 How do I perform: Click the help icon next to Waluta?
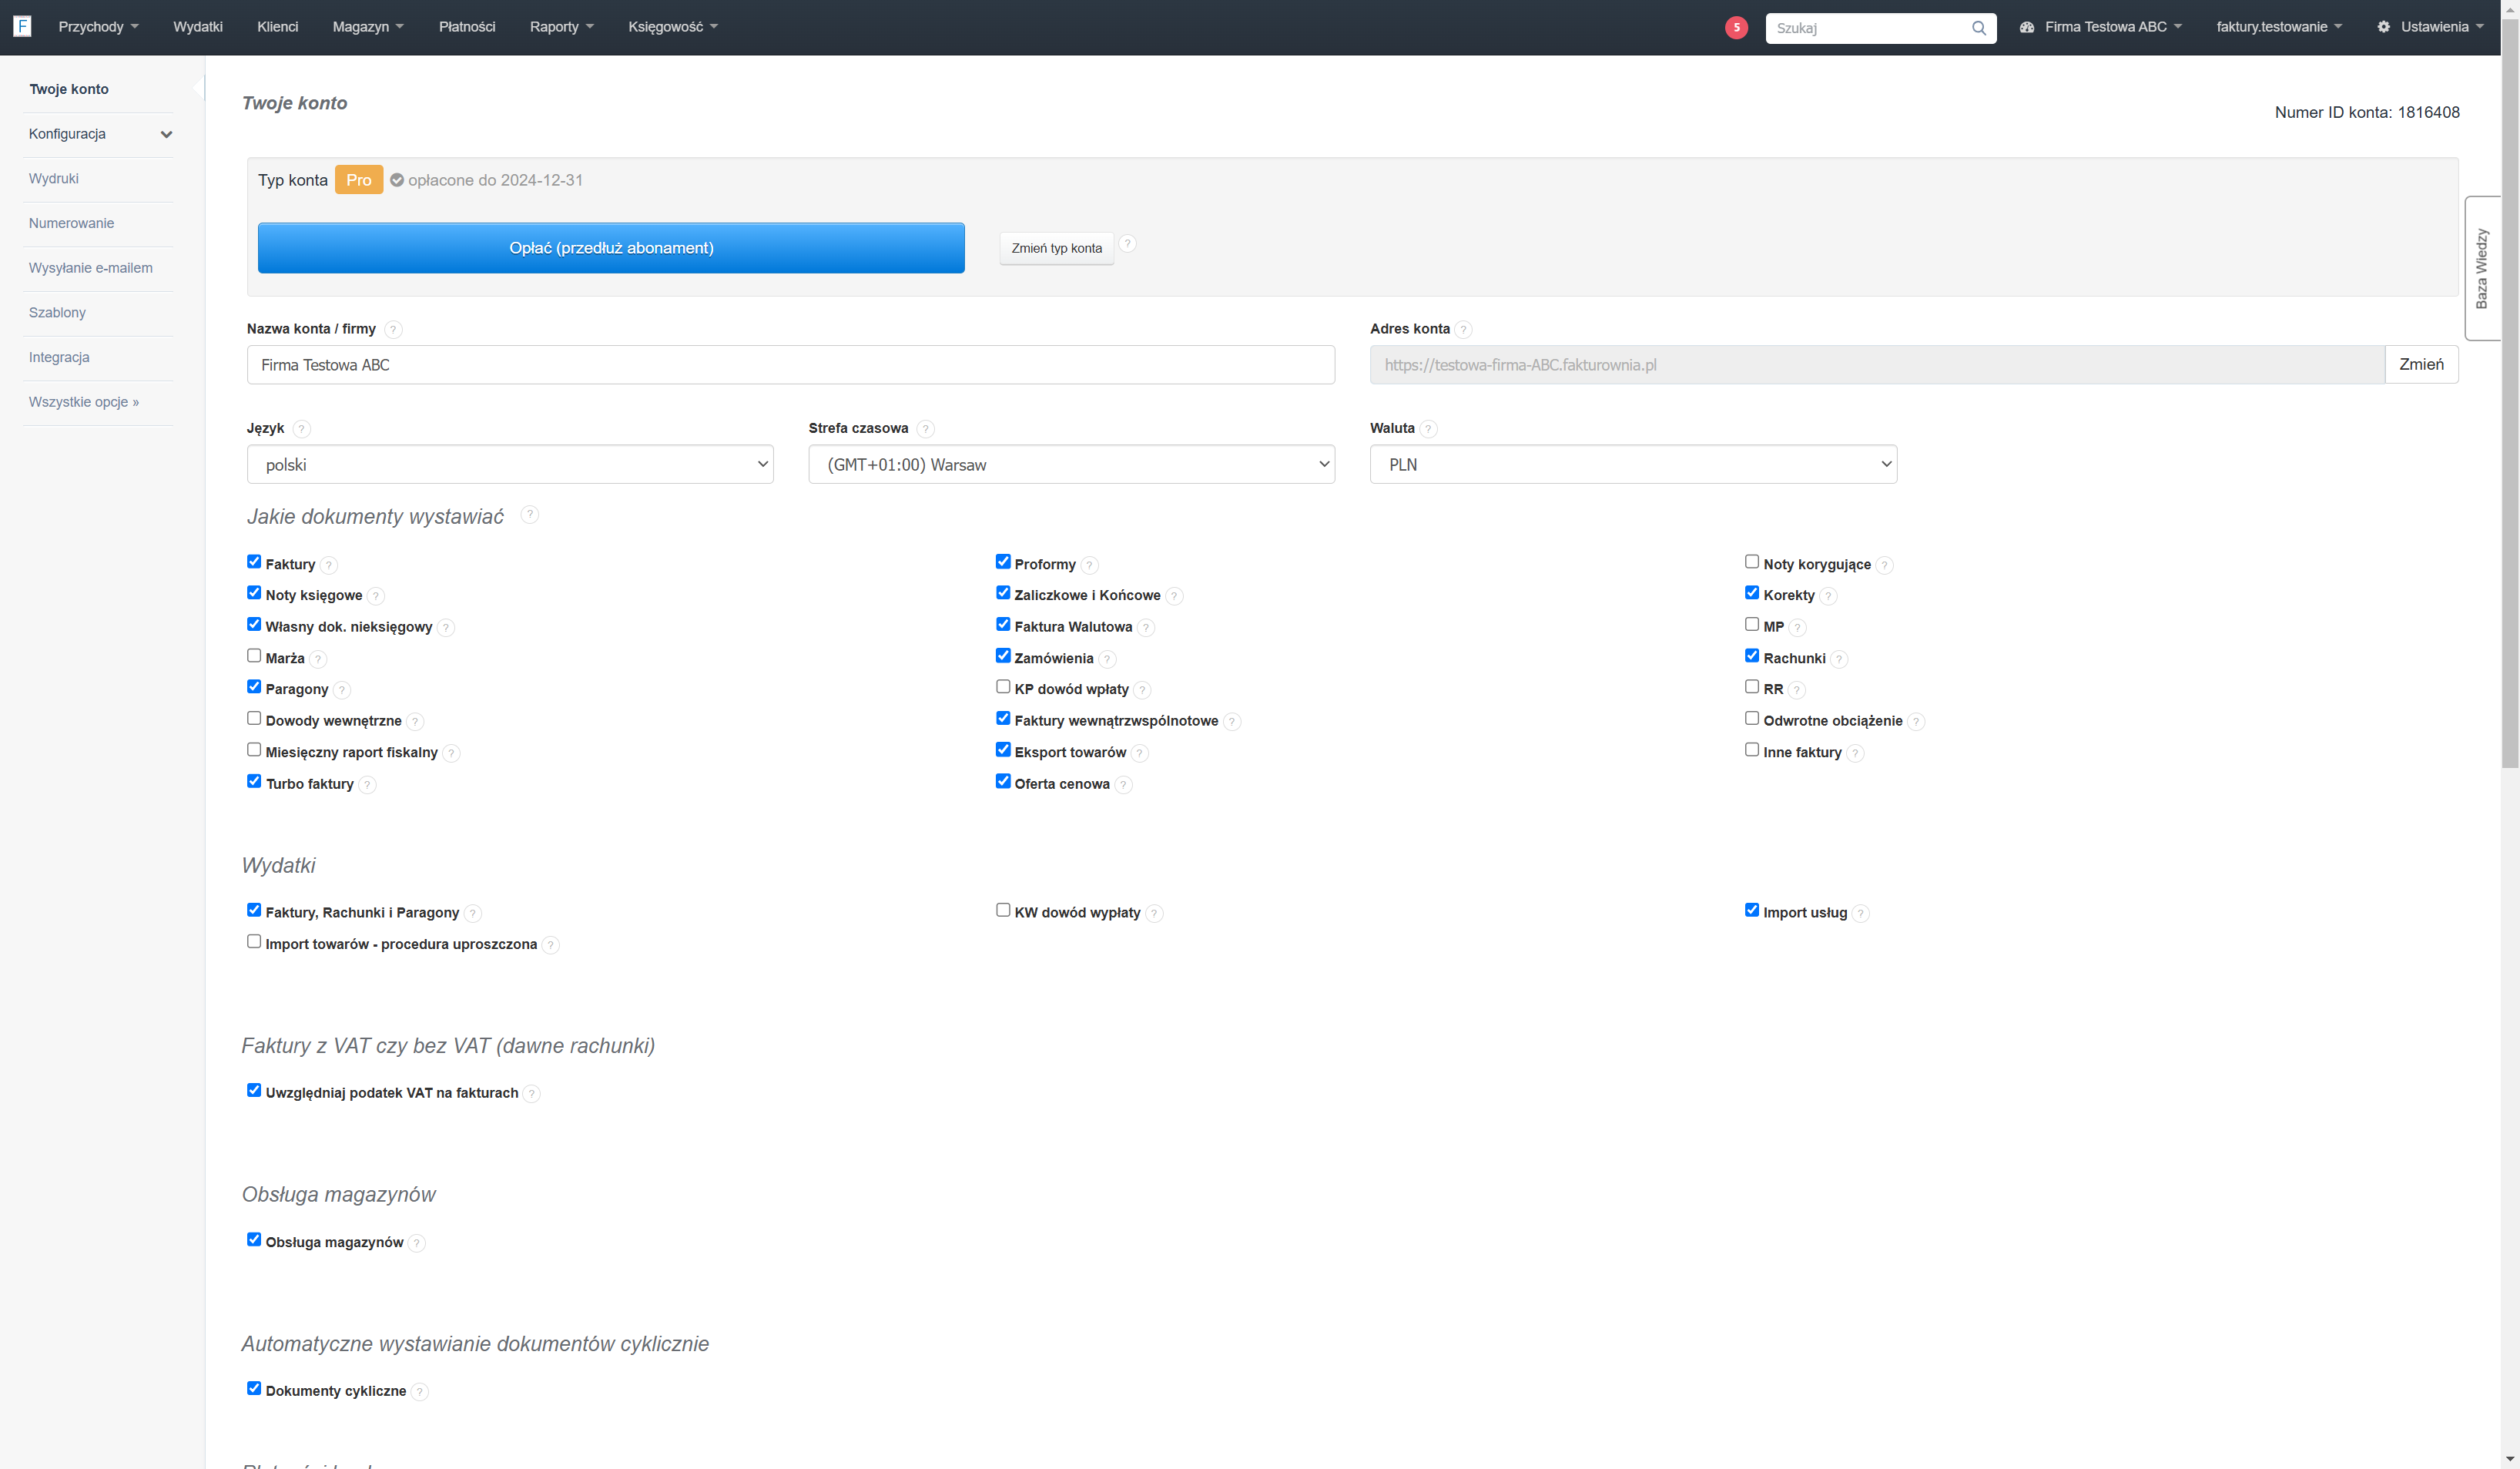1428,429
